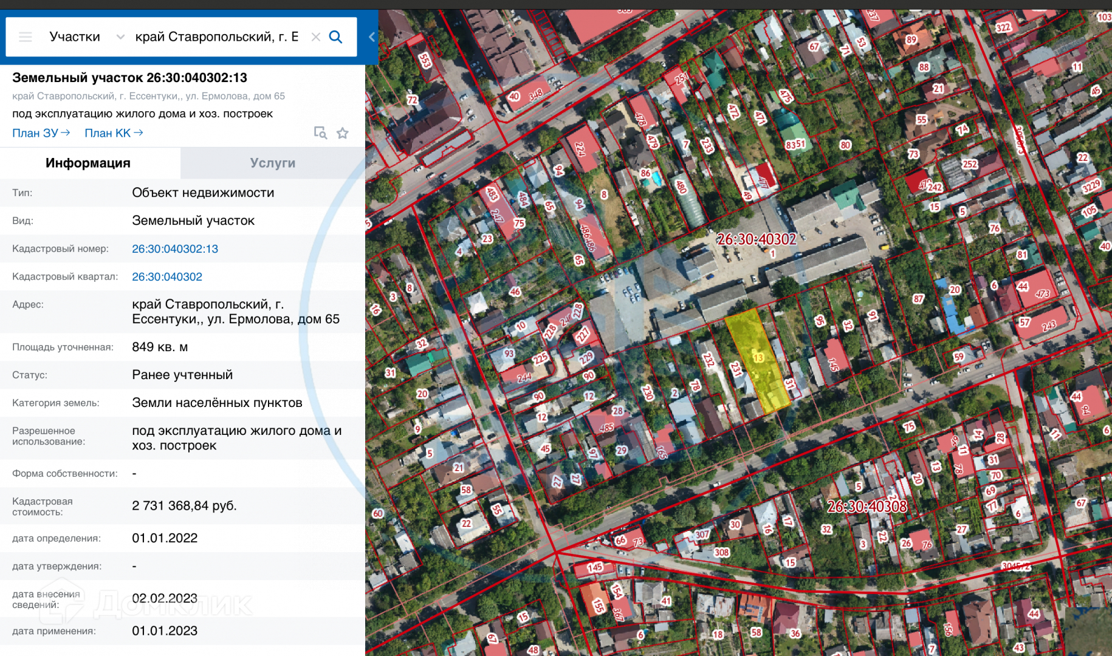The height and width of the screenshot is (656, 1112).
Task: Click cadastral number 26:30:040302:13 link
Action: point(175,249)
